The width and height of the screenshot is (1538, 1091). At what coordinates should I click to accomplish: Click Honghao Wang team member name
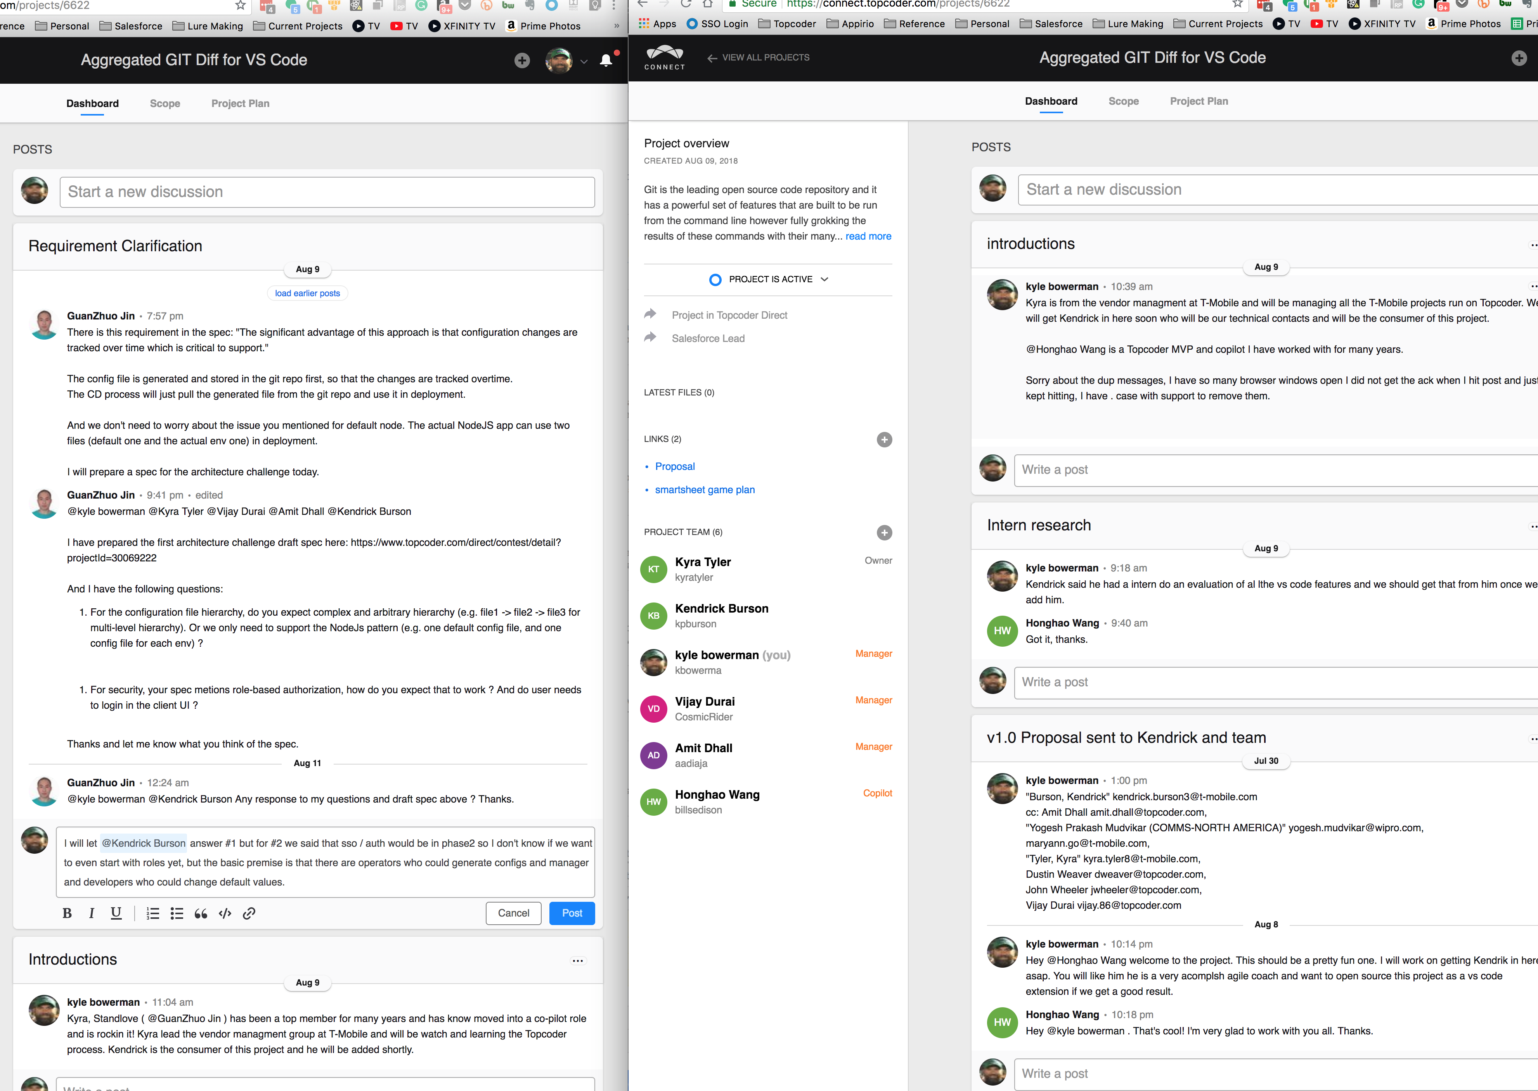pyautogui.click(x=717, y=795)
